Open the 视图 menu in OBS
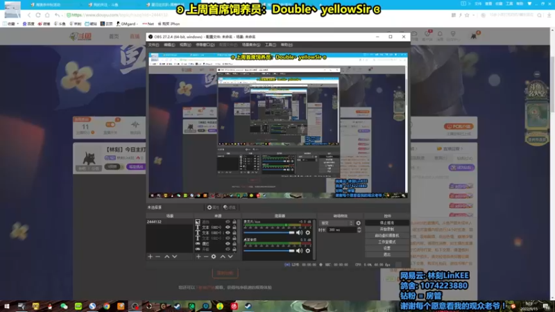Viewport: 555px width, 312px height. [185, 45]
